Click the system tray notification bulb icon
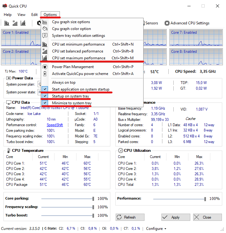This screenshot has height=233, width=226. pos(45,36)
